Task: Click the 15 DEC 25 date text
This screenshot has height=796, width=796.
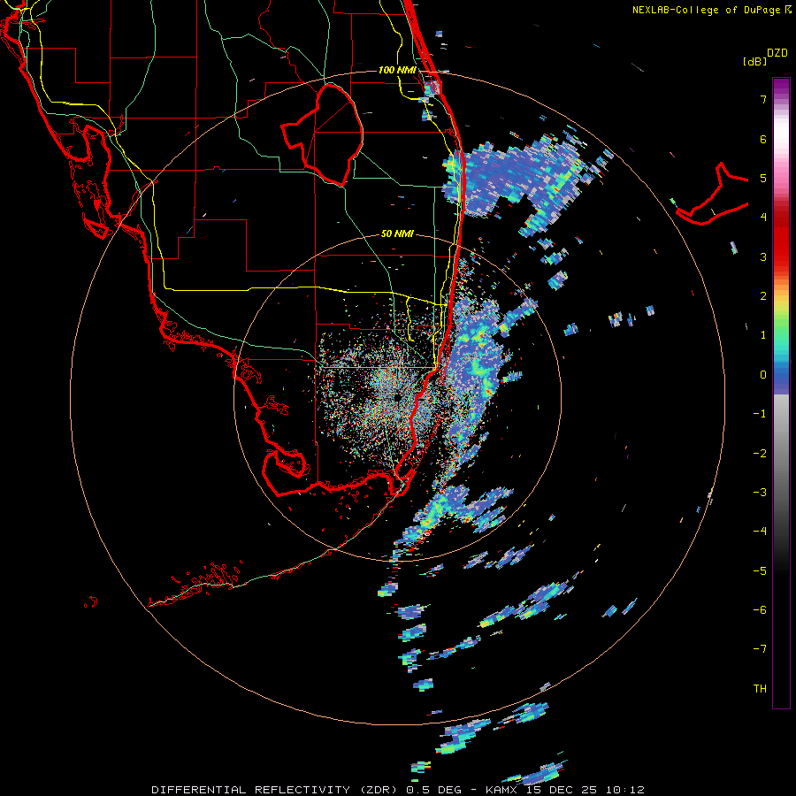Action: tap(561, 790)
